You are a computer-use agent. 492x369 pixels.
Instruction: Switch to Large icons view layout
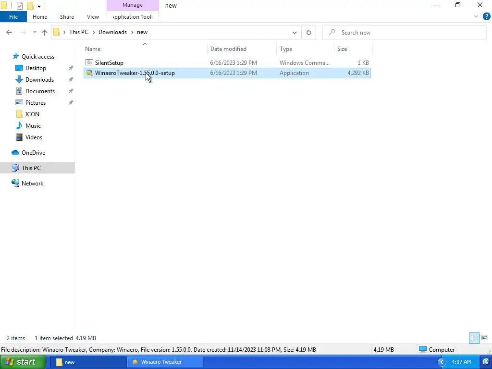point(485,338)
